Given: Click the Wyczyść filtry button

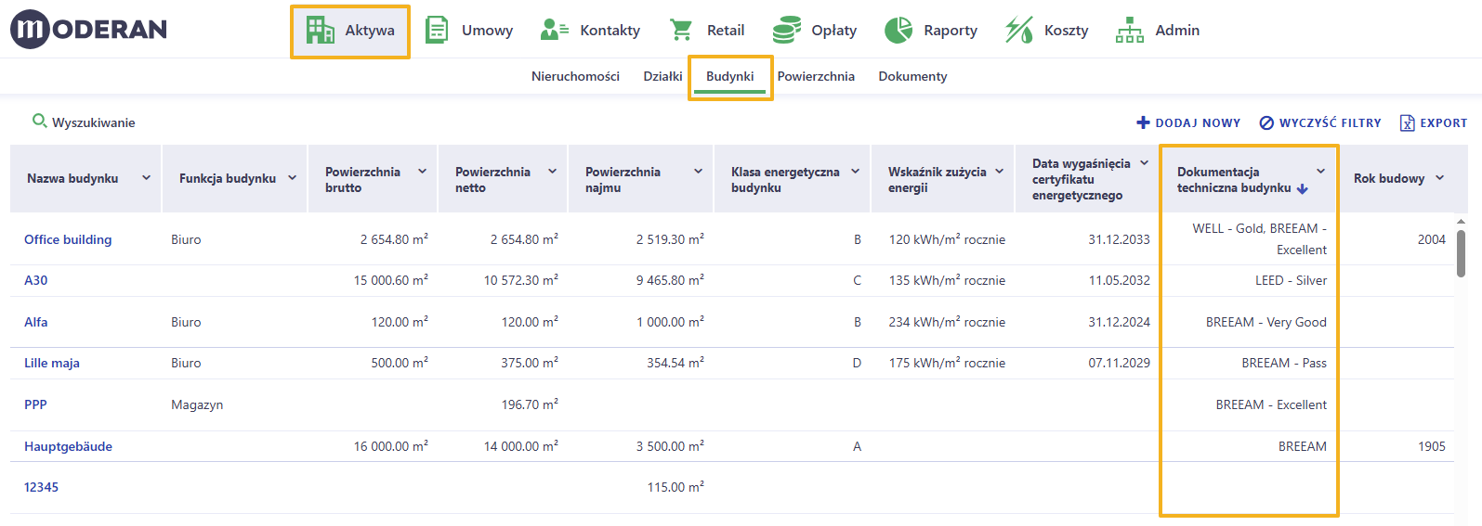Looking at the screenshot, I should click(1320, 122).
